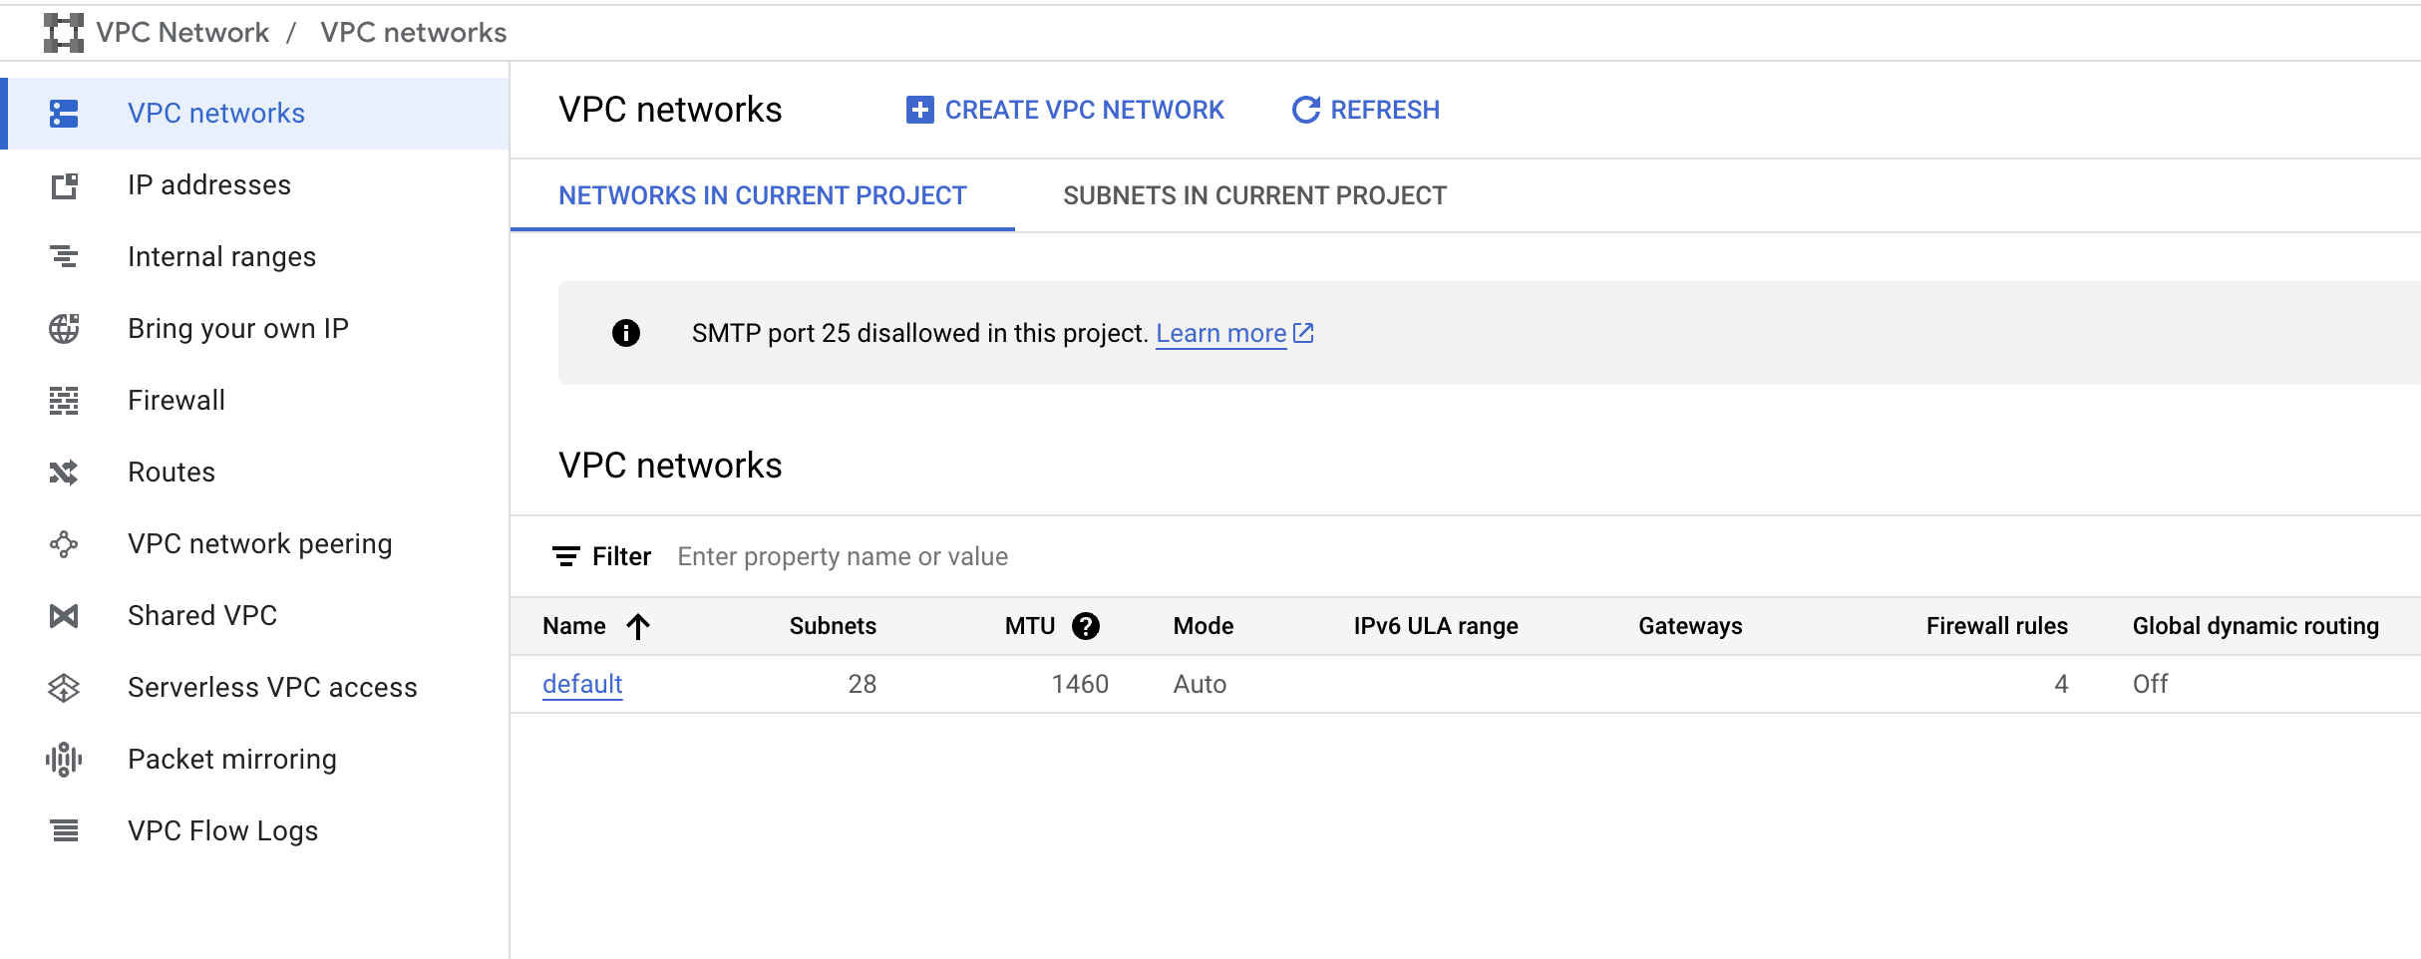
Task: Click the Name column header
Action: (574, 626)
